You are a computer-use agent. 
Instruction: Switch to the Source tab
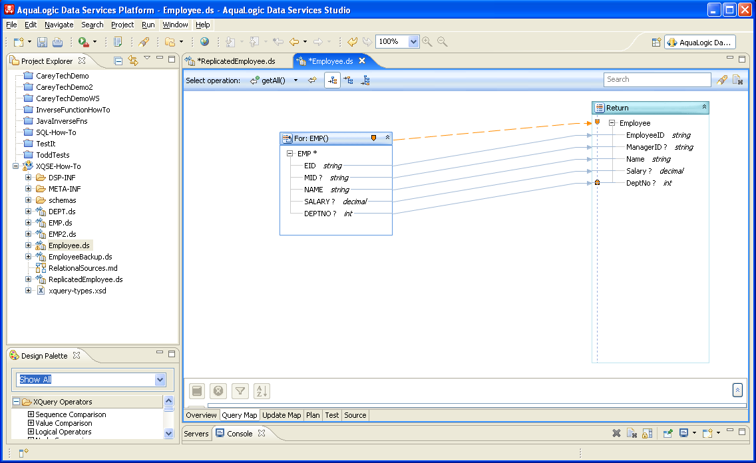(355, 415)
